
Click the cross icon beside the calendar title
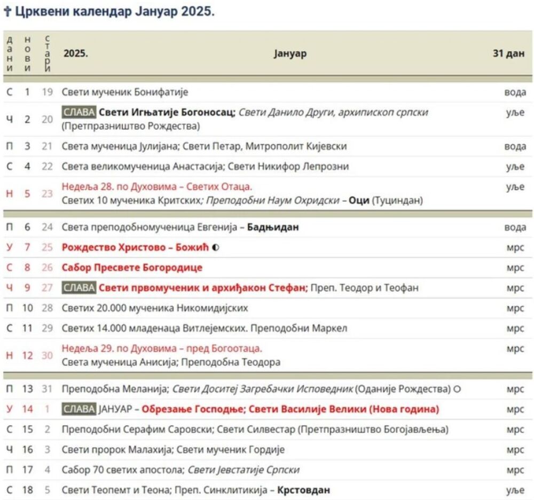[7, 12]
